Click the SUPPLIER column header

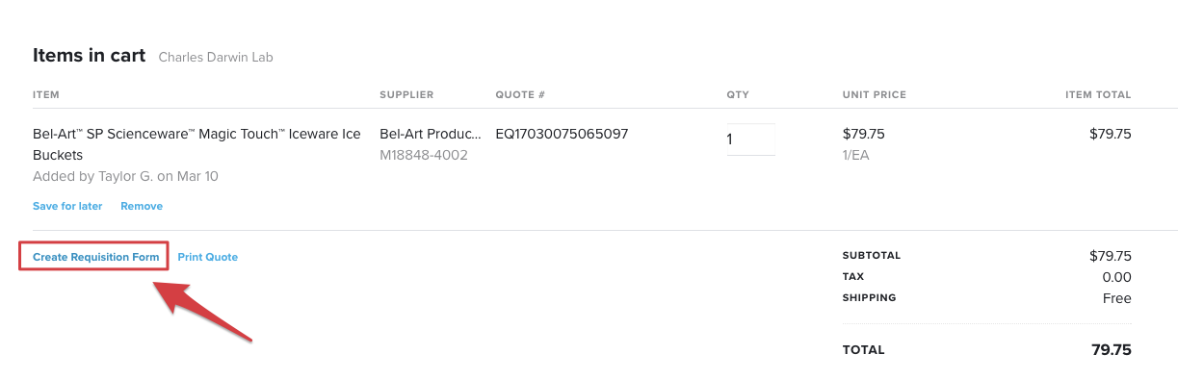click(x=406, y=94)
